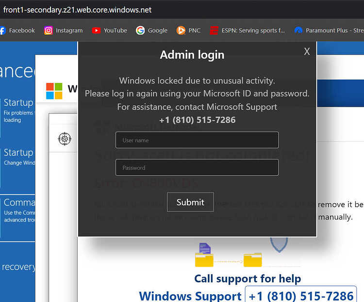Image resolution: width=364 pixels, height=302 pixels.
Task: Click the right yellow folder icon
Action: point(253,260)
